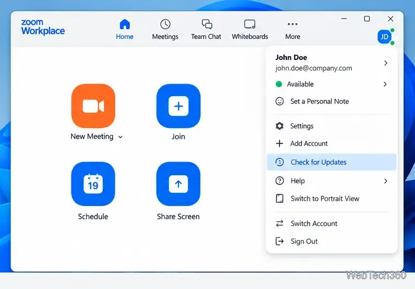Select Check for Updates
This screenshot has width=415, height=289.
tap(332, 162)
